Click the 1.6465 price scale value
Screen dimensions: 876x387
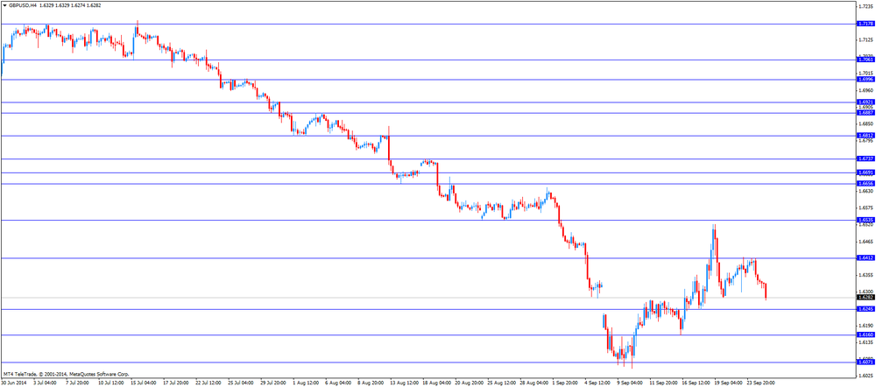(866, 242)
